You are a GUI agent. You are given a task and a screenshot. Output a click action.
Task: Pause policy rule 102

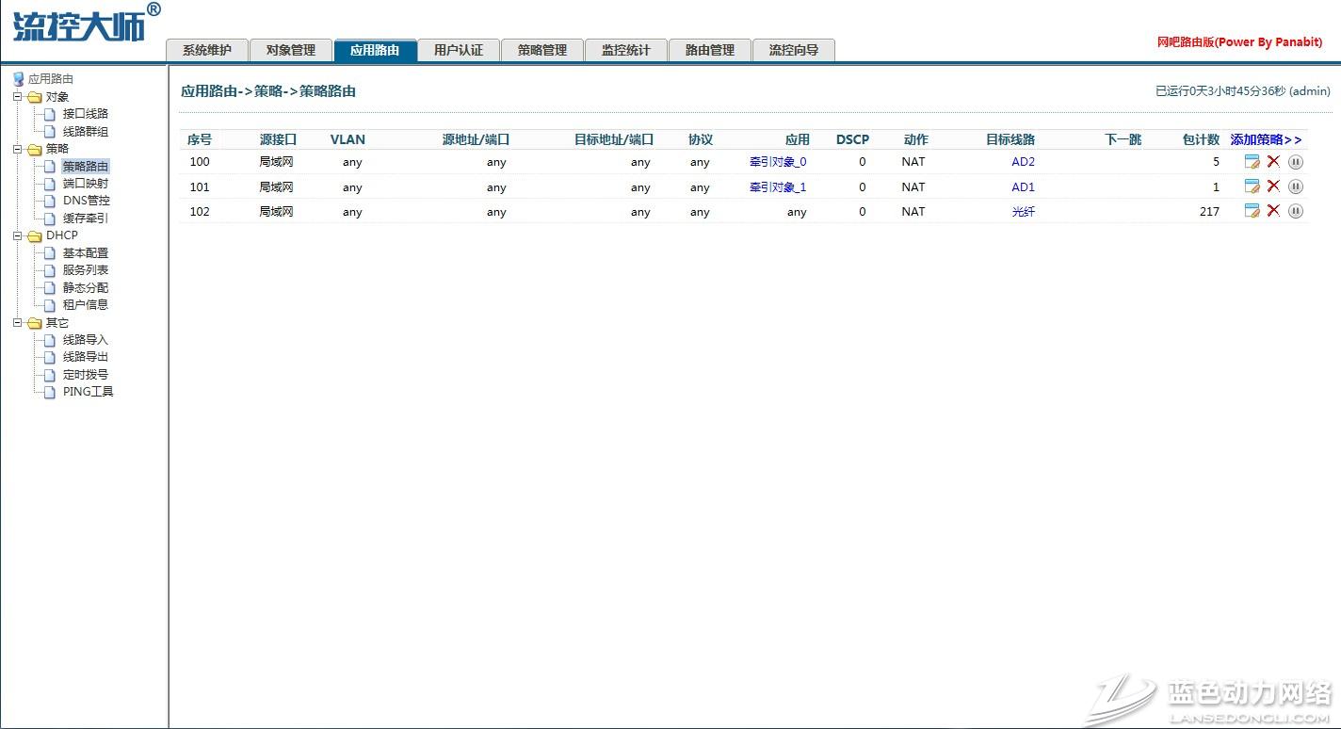click(x=1296, y=211)
